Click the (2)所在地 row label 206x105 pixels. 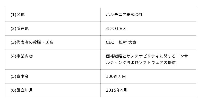point(20,29)
